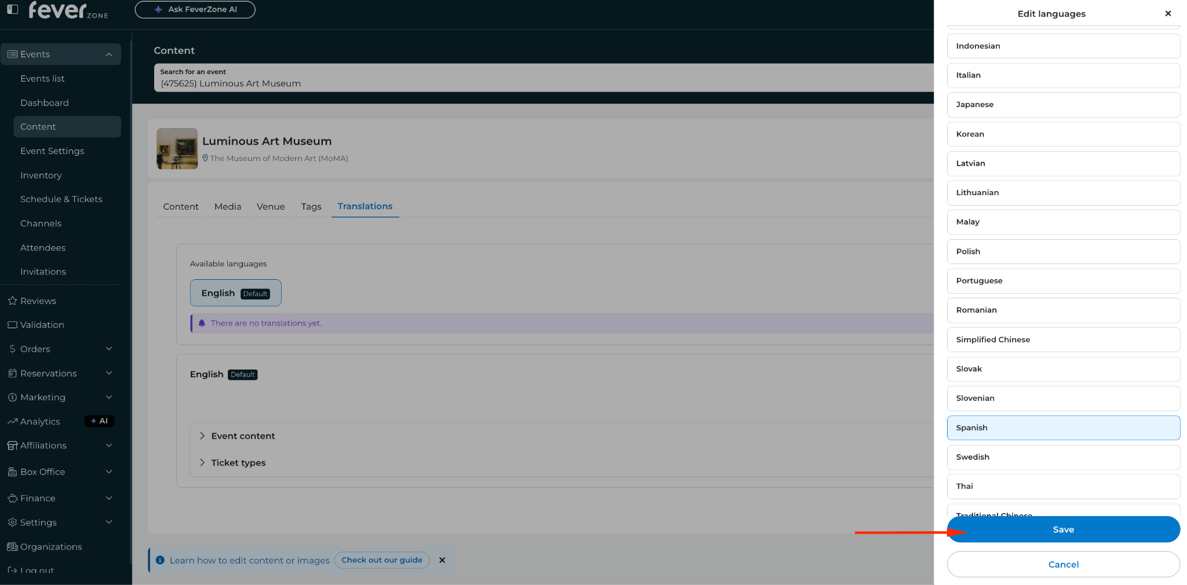The width and height of the screenshot is (1187, 585).
Task: Open Channels in sidebar
Action: [x=41, y=224]
